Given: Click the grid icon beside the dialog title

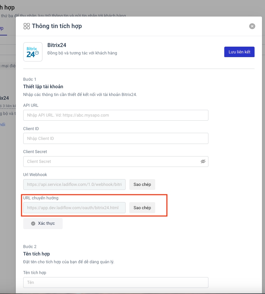Looking at the screenshot, I should pos(27,26).
